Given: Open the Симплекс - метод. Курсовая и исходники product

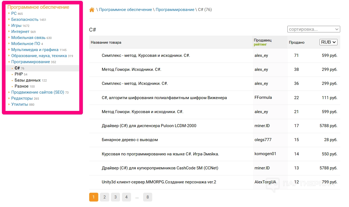Looking at the screenshot, I should click(x=146, y=55).
